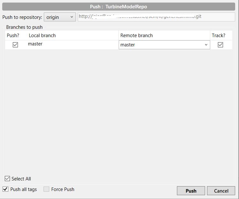Enable the Force Push checkbox
The width and height of the screenshot is (239, 199).
46,189
